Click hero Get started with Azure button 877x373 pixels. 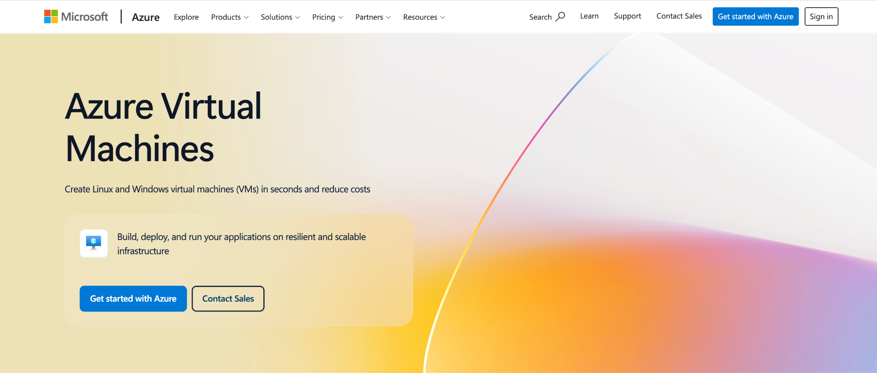(133, 299)
